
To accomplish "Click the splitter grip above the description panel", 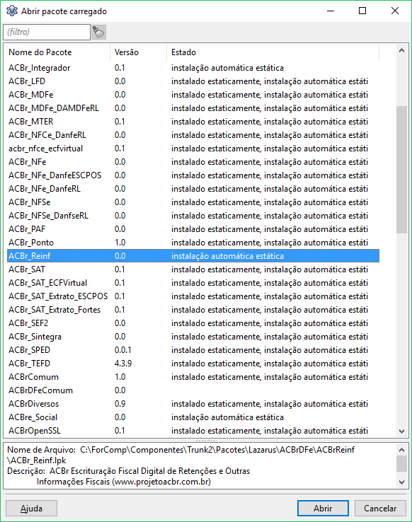I will 206,441.
